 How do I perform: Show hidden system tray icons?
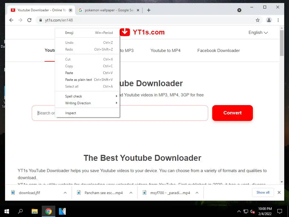[x=239, y=211]
